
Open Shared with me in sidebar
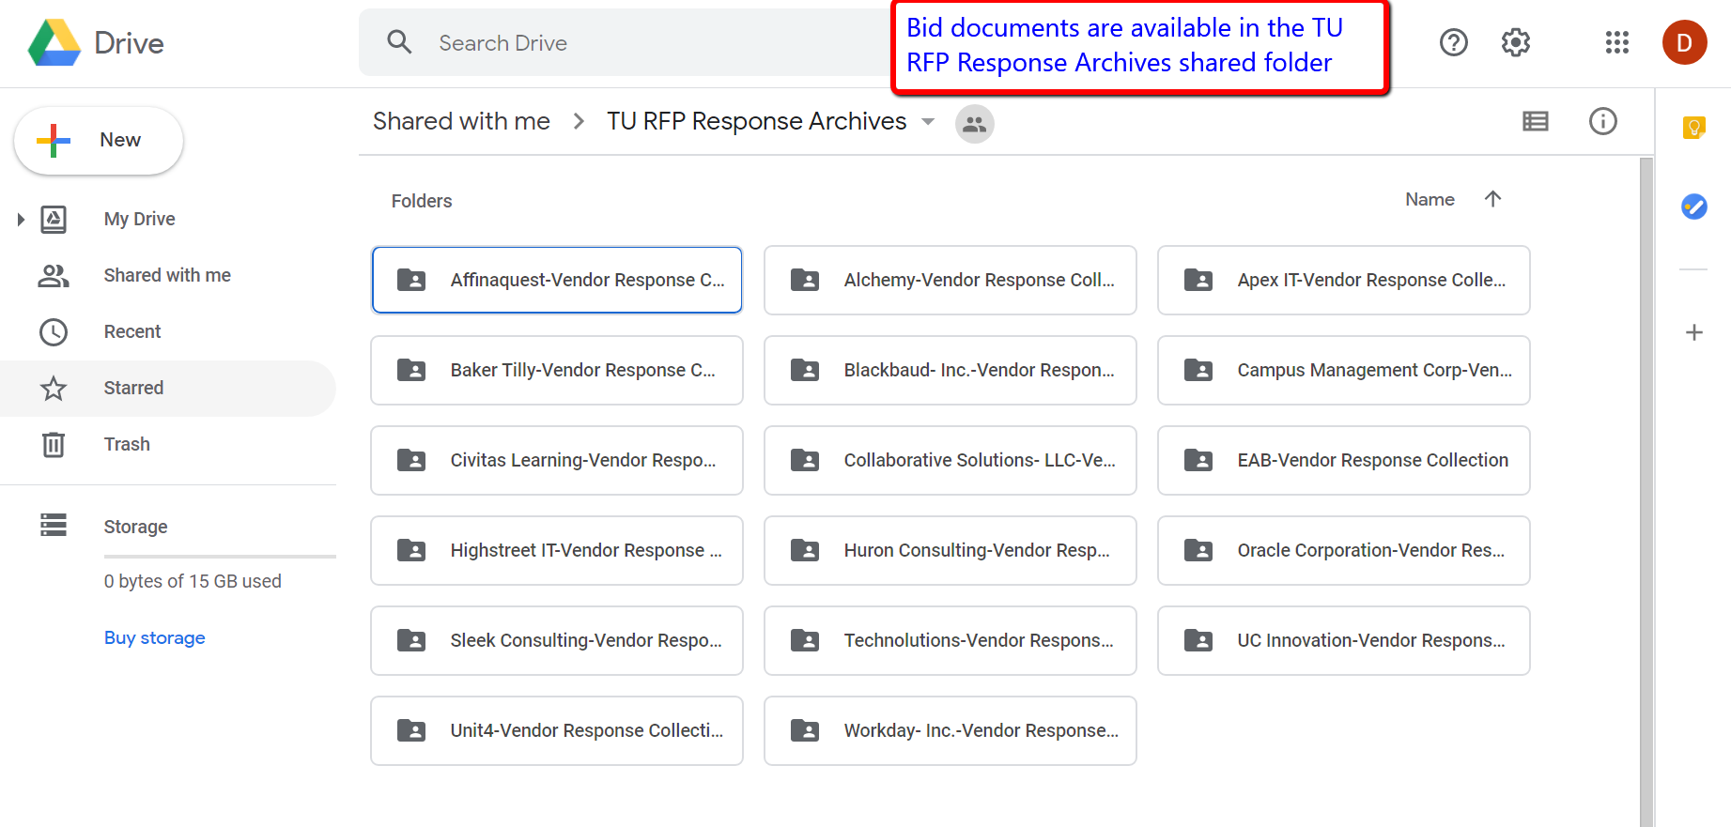coord(167,275)
